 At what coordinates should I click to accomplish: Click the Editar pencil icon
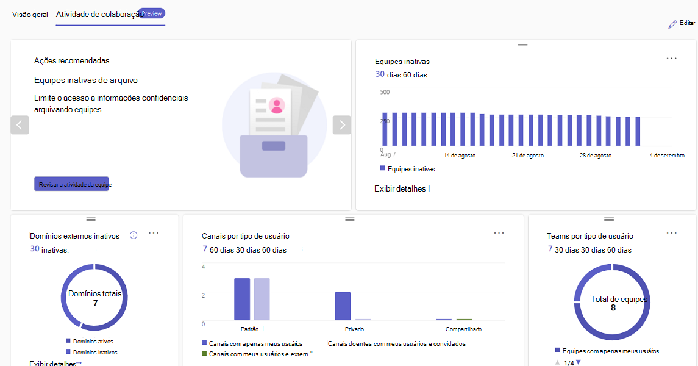672,24
